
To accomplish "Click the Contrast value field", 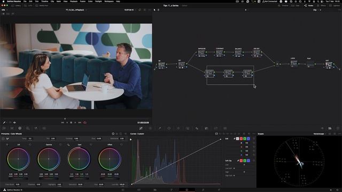I will click(x=76, y=139).
